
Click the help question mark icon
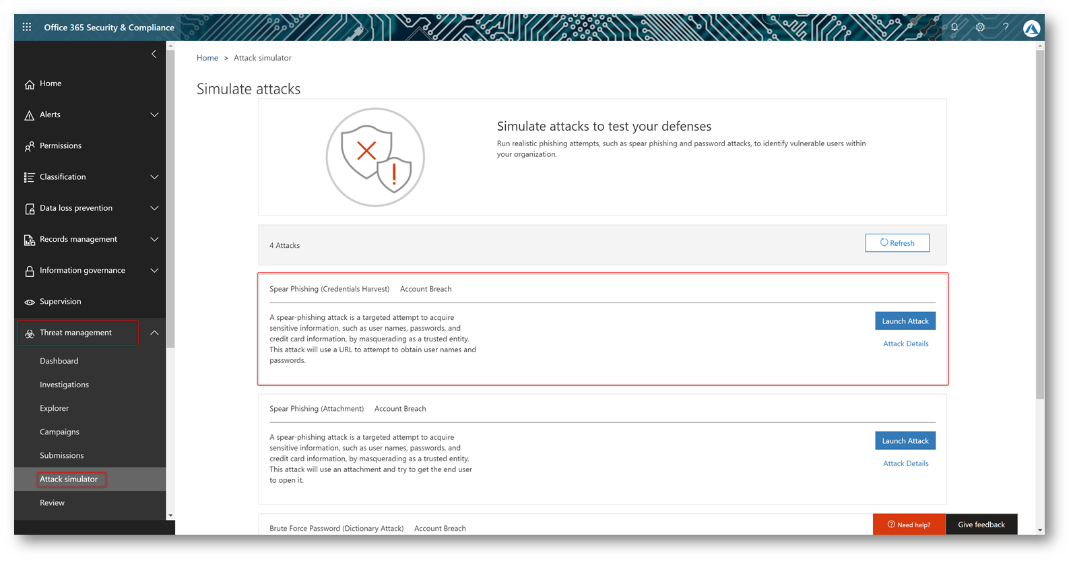click(1006, 27)
